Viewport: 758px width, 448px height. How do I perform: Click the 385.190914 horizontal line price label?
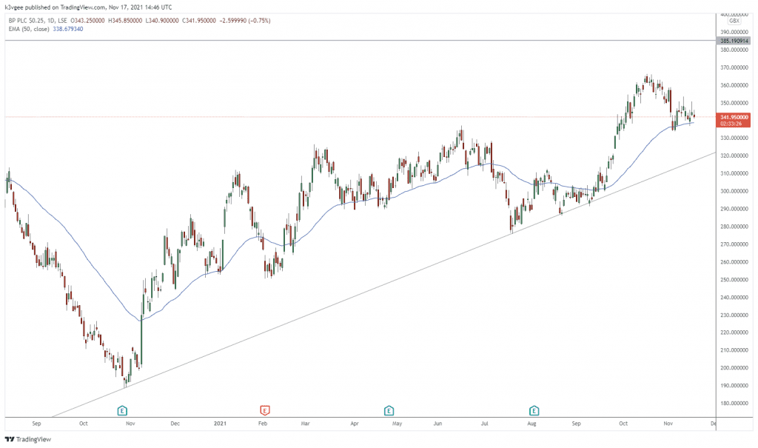735,41
